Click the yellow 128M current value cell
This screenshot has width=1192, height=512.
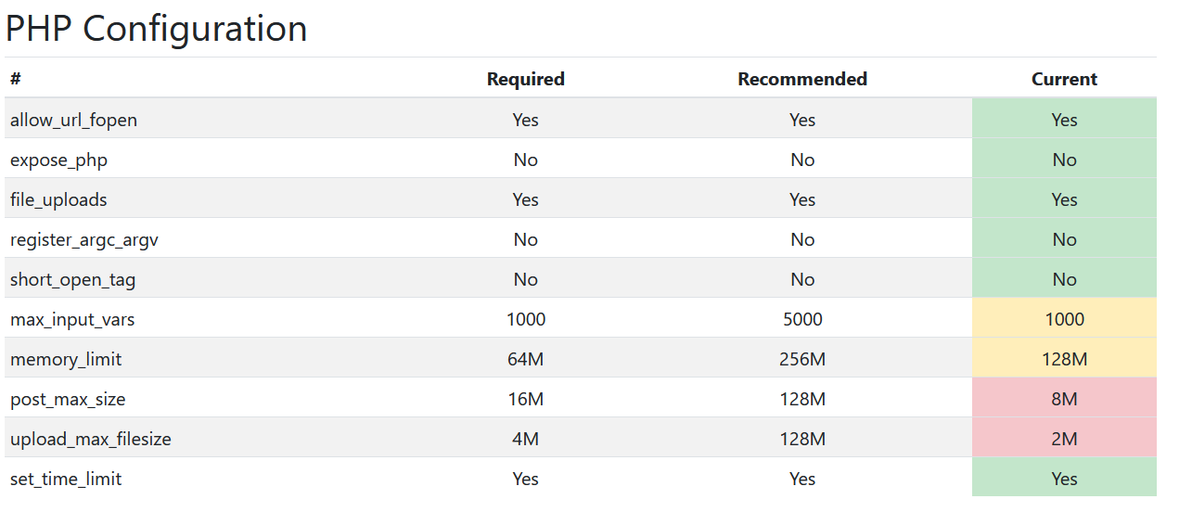[1064, 360]
